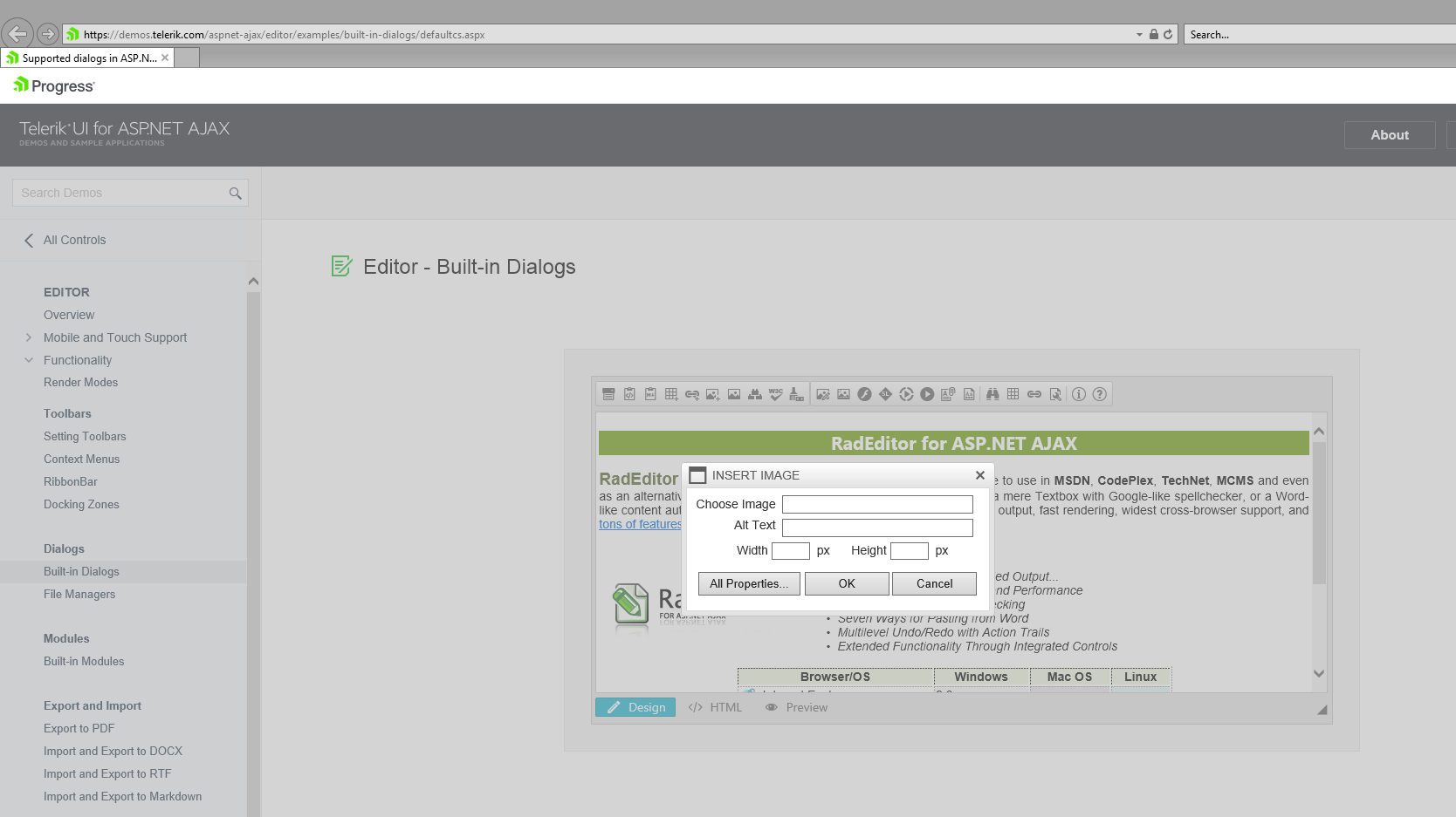Open Render Modes in the sidebar
Viewport: 1456px width, 817px height.
pyautogui.click(x=80, y=382)
